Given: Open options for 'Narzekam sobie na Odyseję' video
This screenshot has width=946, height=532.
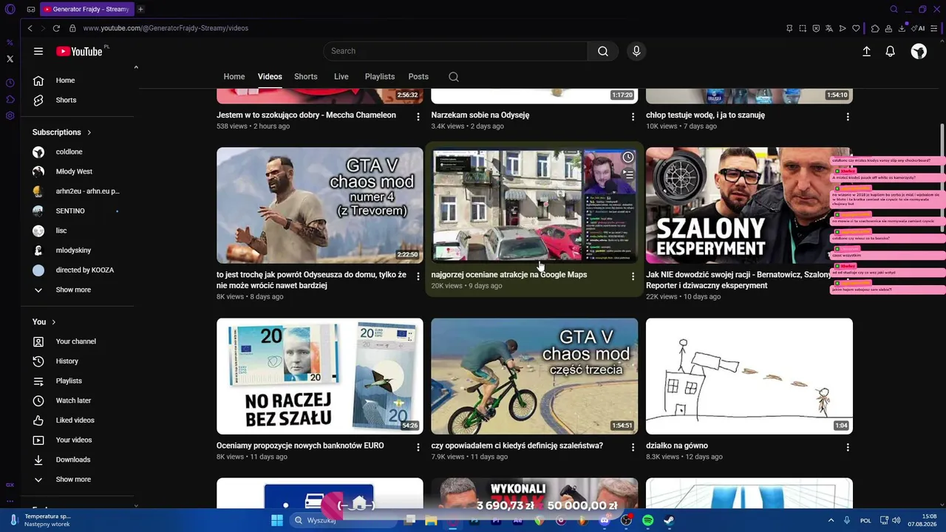Looking at the screenshot, I should [x=633, y=117].
